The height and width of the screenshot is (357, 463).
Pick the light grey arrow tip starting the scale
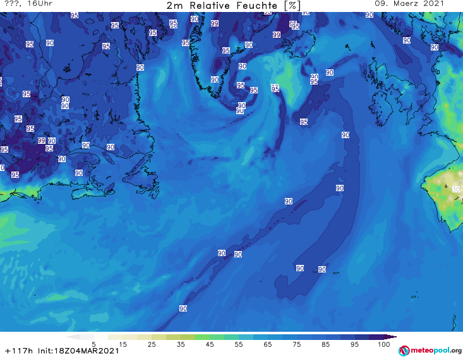73,337
